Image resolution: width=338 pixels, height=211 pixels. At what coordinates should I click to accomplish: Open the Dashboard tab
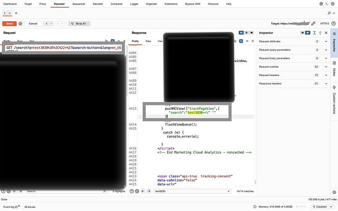(10, 4)
